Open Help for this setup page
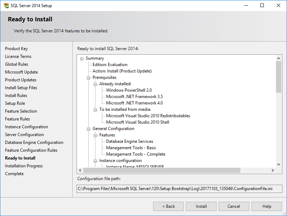The height and width of the screenshot is (216, 287). pyautogui.click(x=266, y=206)
